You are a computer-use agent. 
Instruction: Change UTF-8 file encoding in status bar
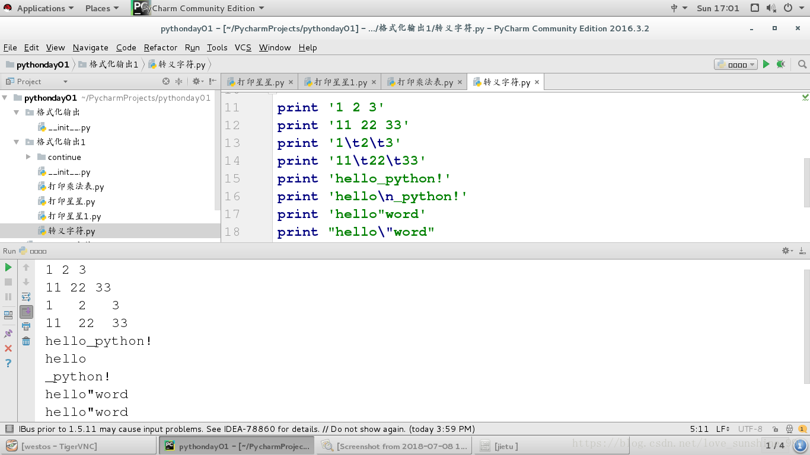(751, 429)
